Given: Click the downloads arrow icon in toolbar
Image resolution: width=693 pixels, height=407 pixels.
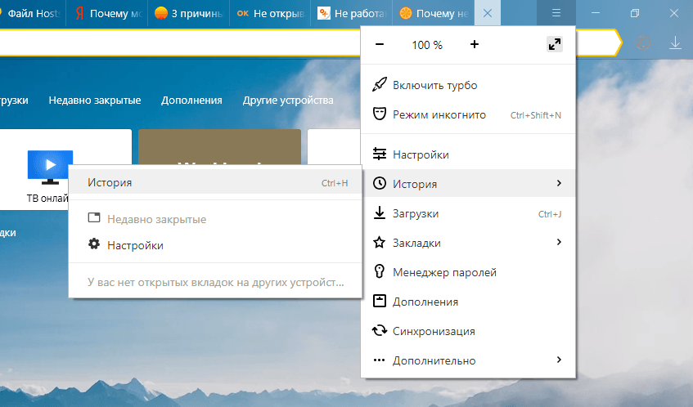Looking at the screenshot, I should (x=675, y=42).
